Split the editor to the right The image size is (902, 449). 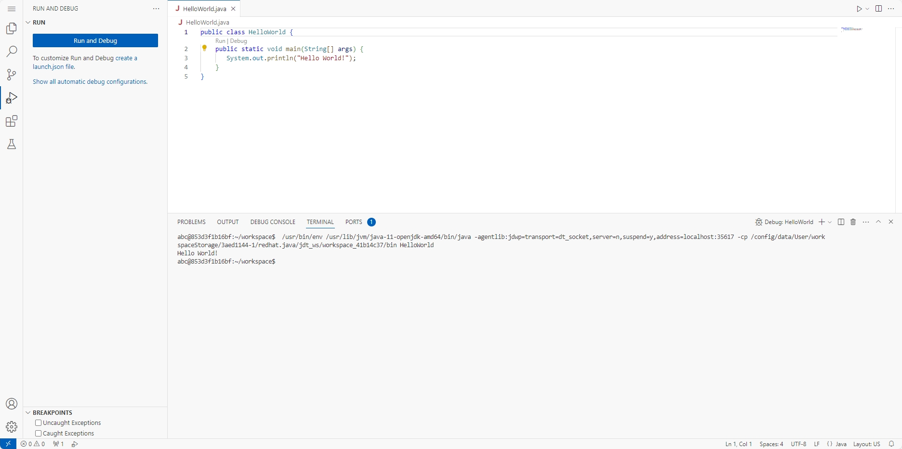click(878, 9)
